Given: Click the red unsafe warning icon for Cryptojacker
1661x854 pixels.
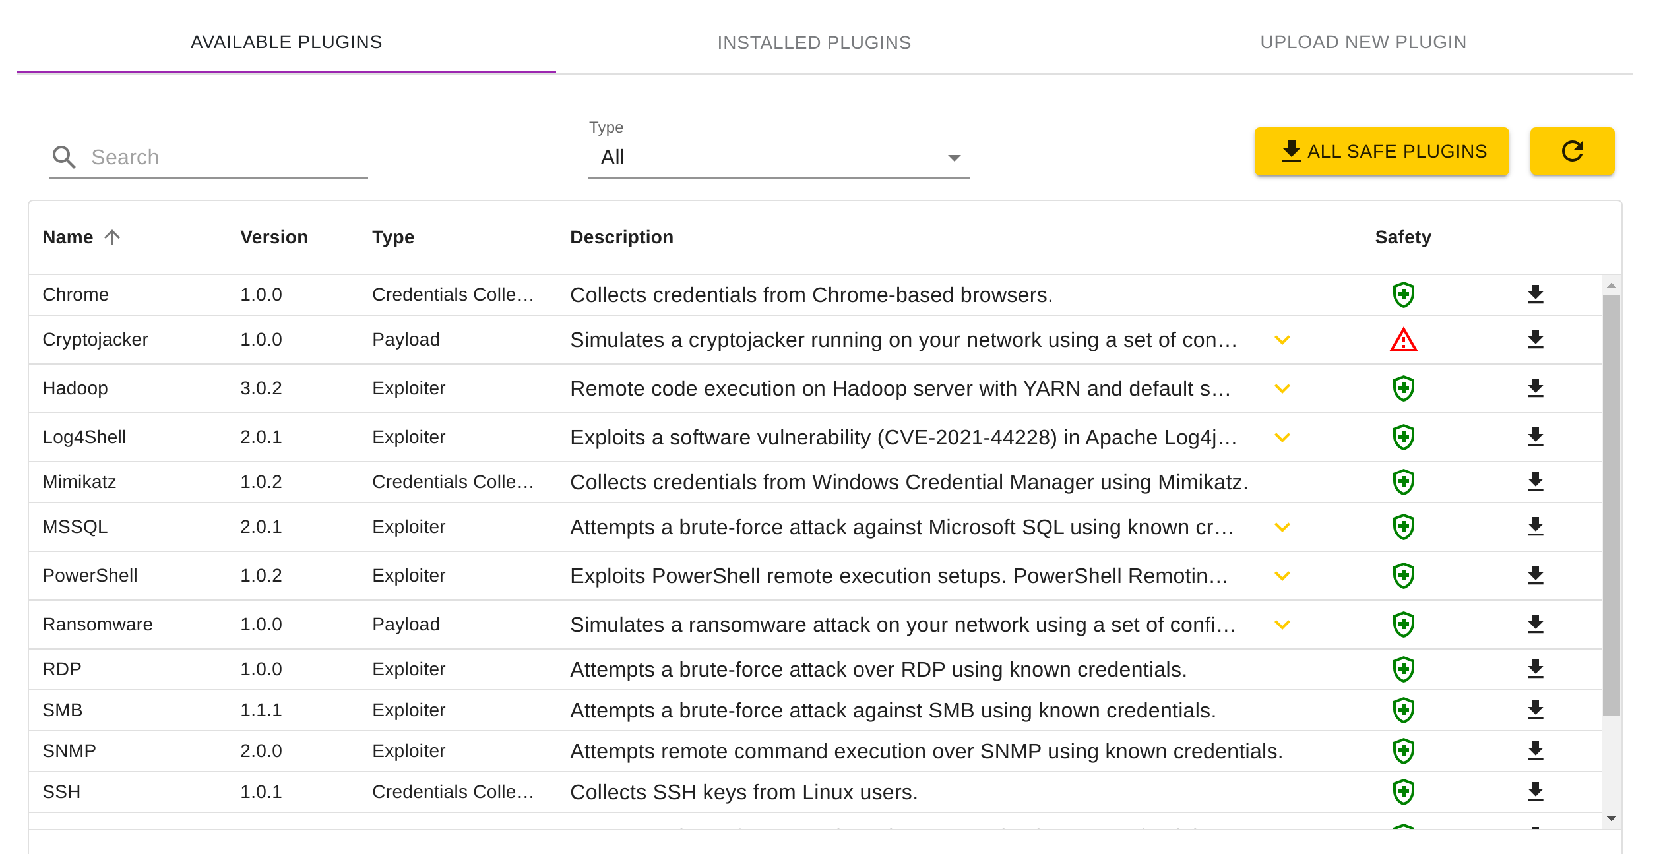Looking at the screenshot, I should [1403, 340].
